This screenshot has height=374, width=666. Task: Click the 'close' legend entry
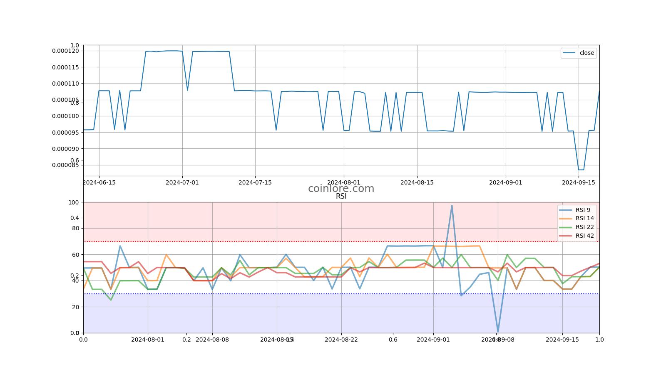pyautogui.click(x=579, y=53)
